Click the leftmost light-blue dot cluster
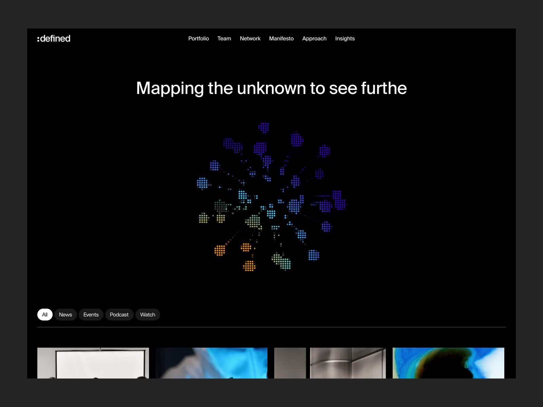 pyautogui.click(x=202, y=183)
